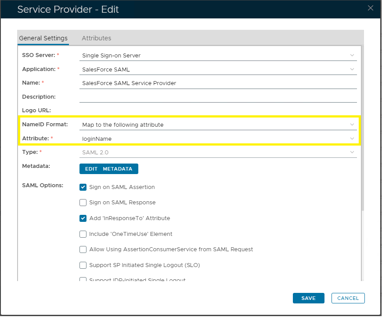Check Include 'OneTimeUse' Element

click(83, 234)
